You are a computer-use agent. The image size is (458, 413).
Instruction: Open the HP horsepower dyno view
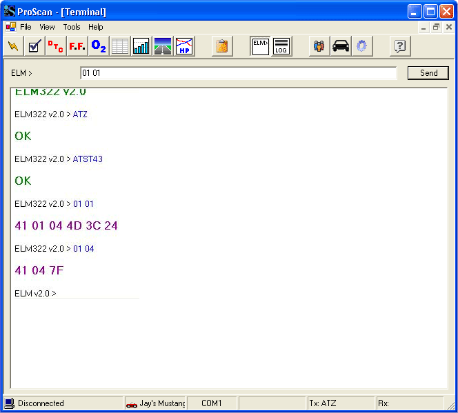(184, 46)
